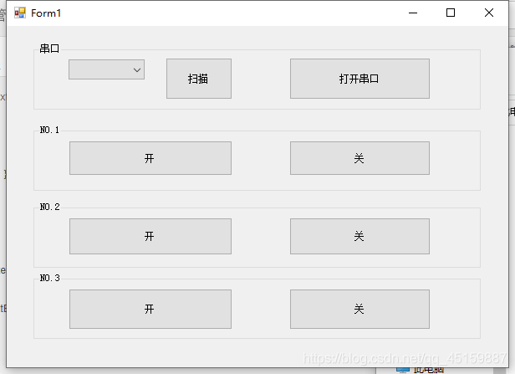Click the 开 button in NO.3 group

click(150, 309)
